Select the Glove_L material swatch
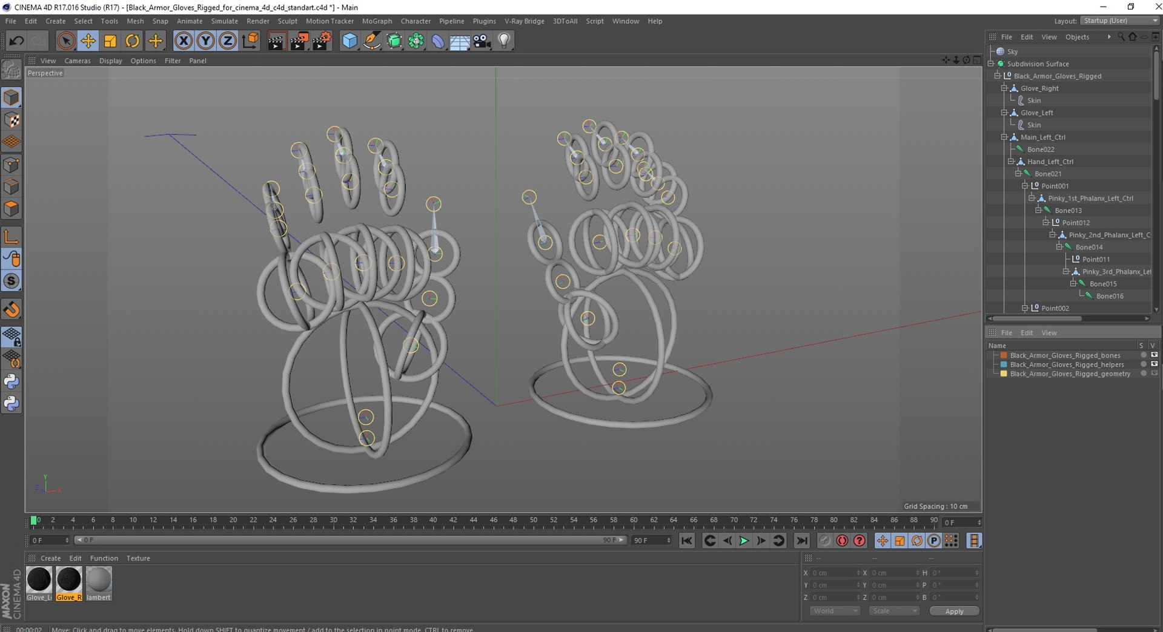1163x632 pixels. [x=39, y=584]
